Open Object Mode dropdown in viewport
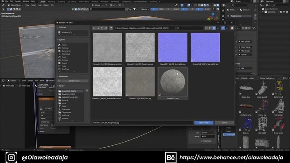 click(15, 5)
